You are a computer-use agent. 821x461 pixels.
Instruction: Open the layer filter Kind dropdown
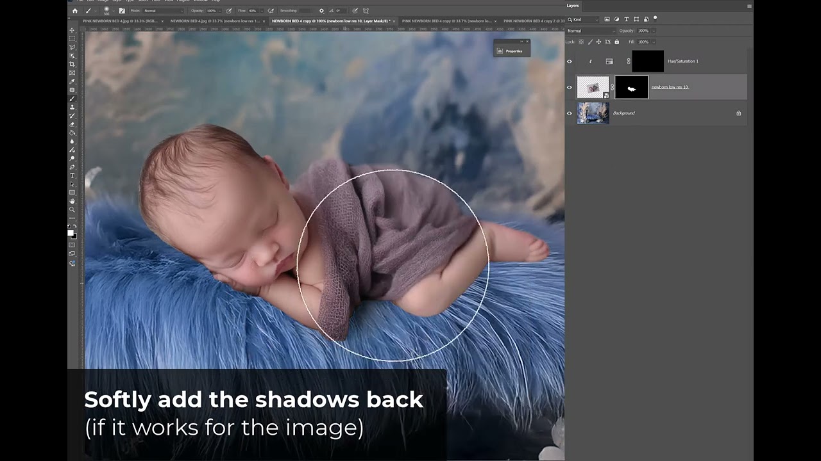tap(583, 19)
